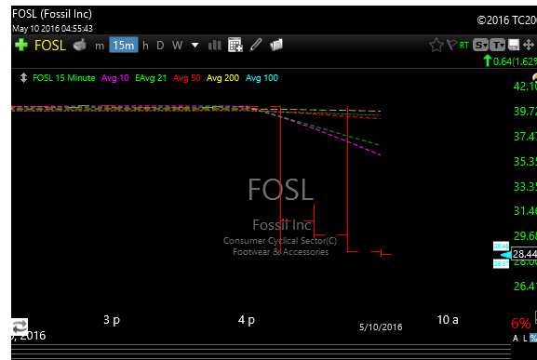Screen dimensions: 537x360
Task: Open the S dropdown button
Action: (x=480, y=45)
